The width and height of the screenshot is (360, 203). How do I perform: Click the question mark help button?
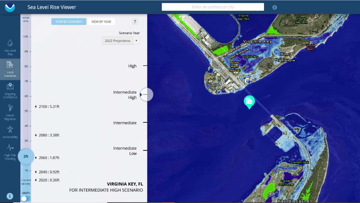(x=135, y=21)
